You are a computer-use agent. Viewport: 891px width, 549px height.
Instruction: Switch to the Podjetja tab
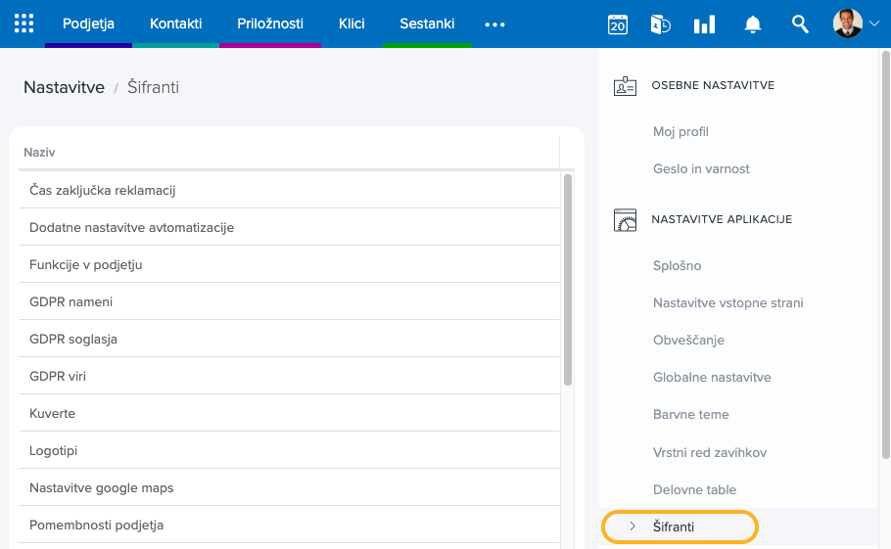click(x=88, y=23)
